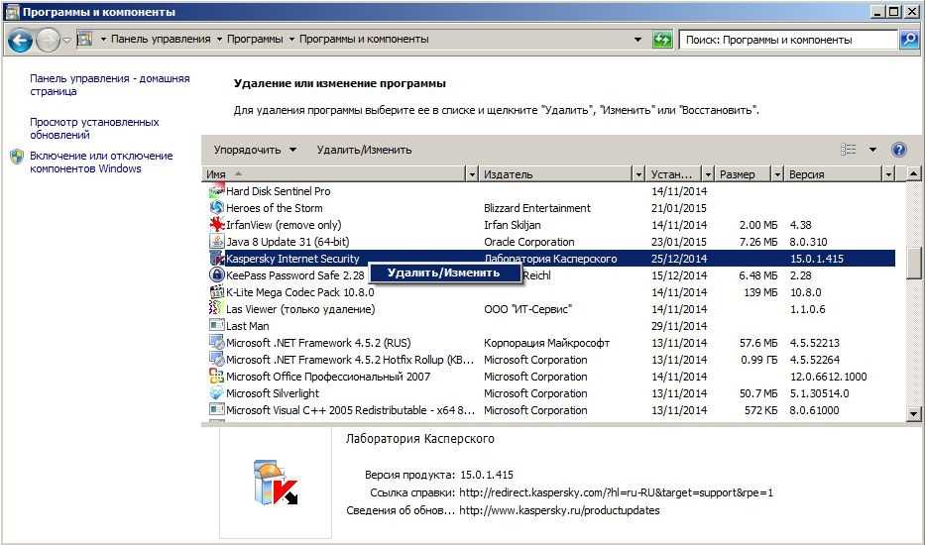This screenshot has width=925, height=545.
Task: Select 'Heroes of the Storm' program name
Action: tap(275, 208)
